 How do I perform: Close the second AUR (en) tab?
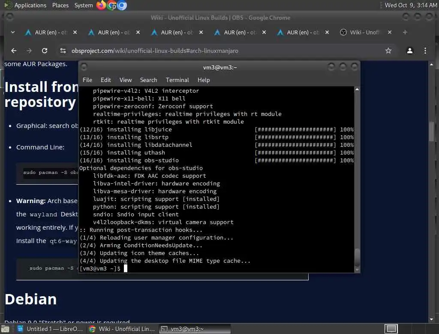[138, 32]
